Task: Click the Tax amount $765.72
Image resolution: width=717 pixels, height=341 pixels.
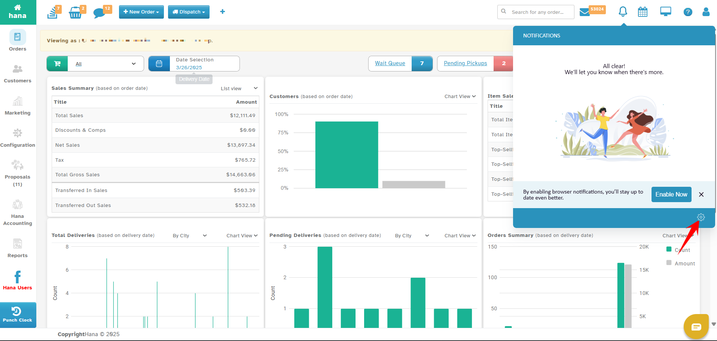Action: click(245, 160)
